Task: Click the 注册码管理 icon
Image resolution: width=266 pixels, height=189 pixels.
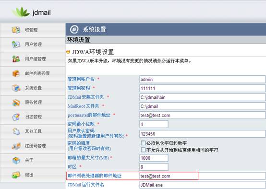Action: 16,146
